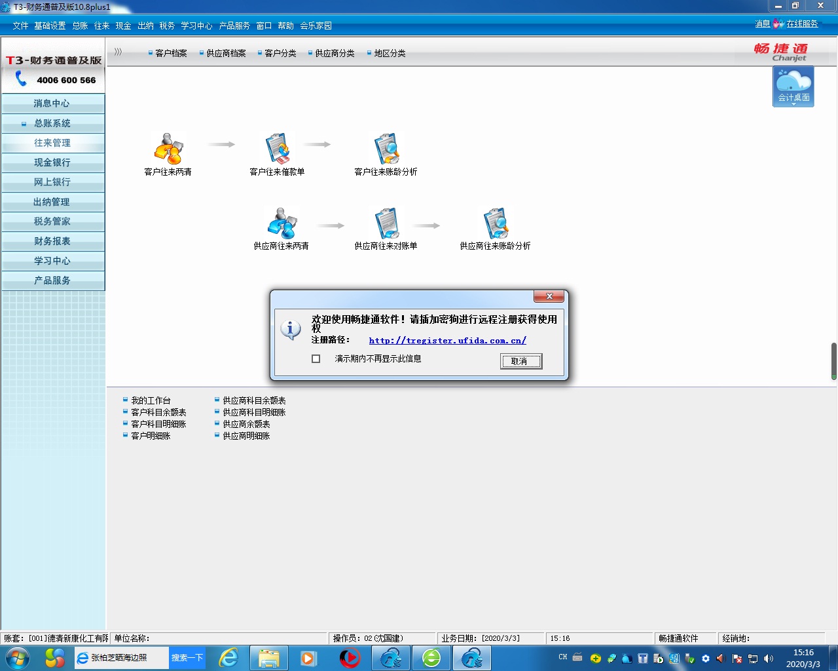Close the welcome dialog with X
The width and height of the screenshot is (838, 671).
tap(549, 296)
